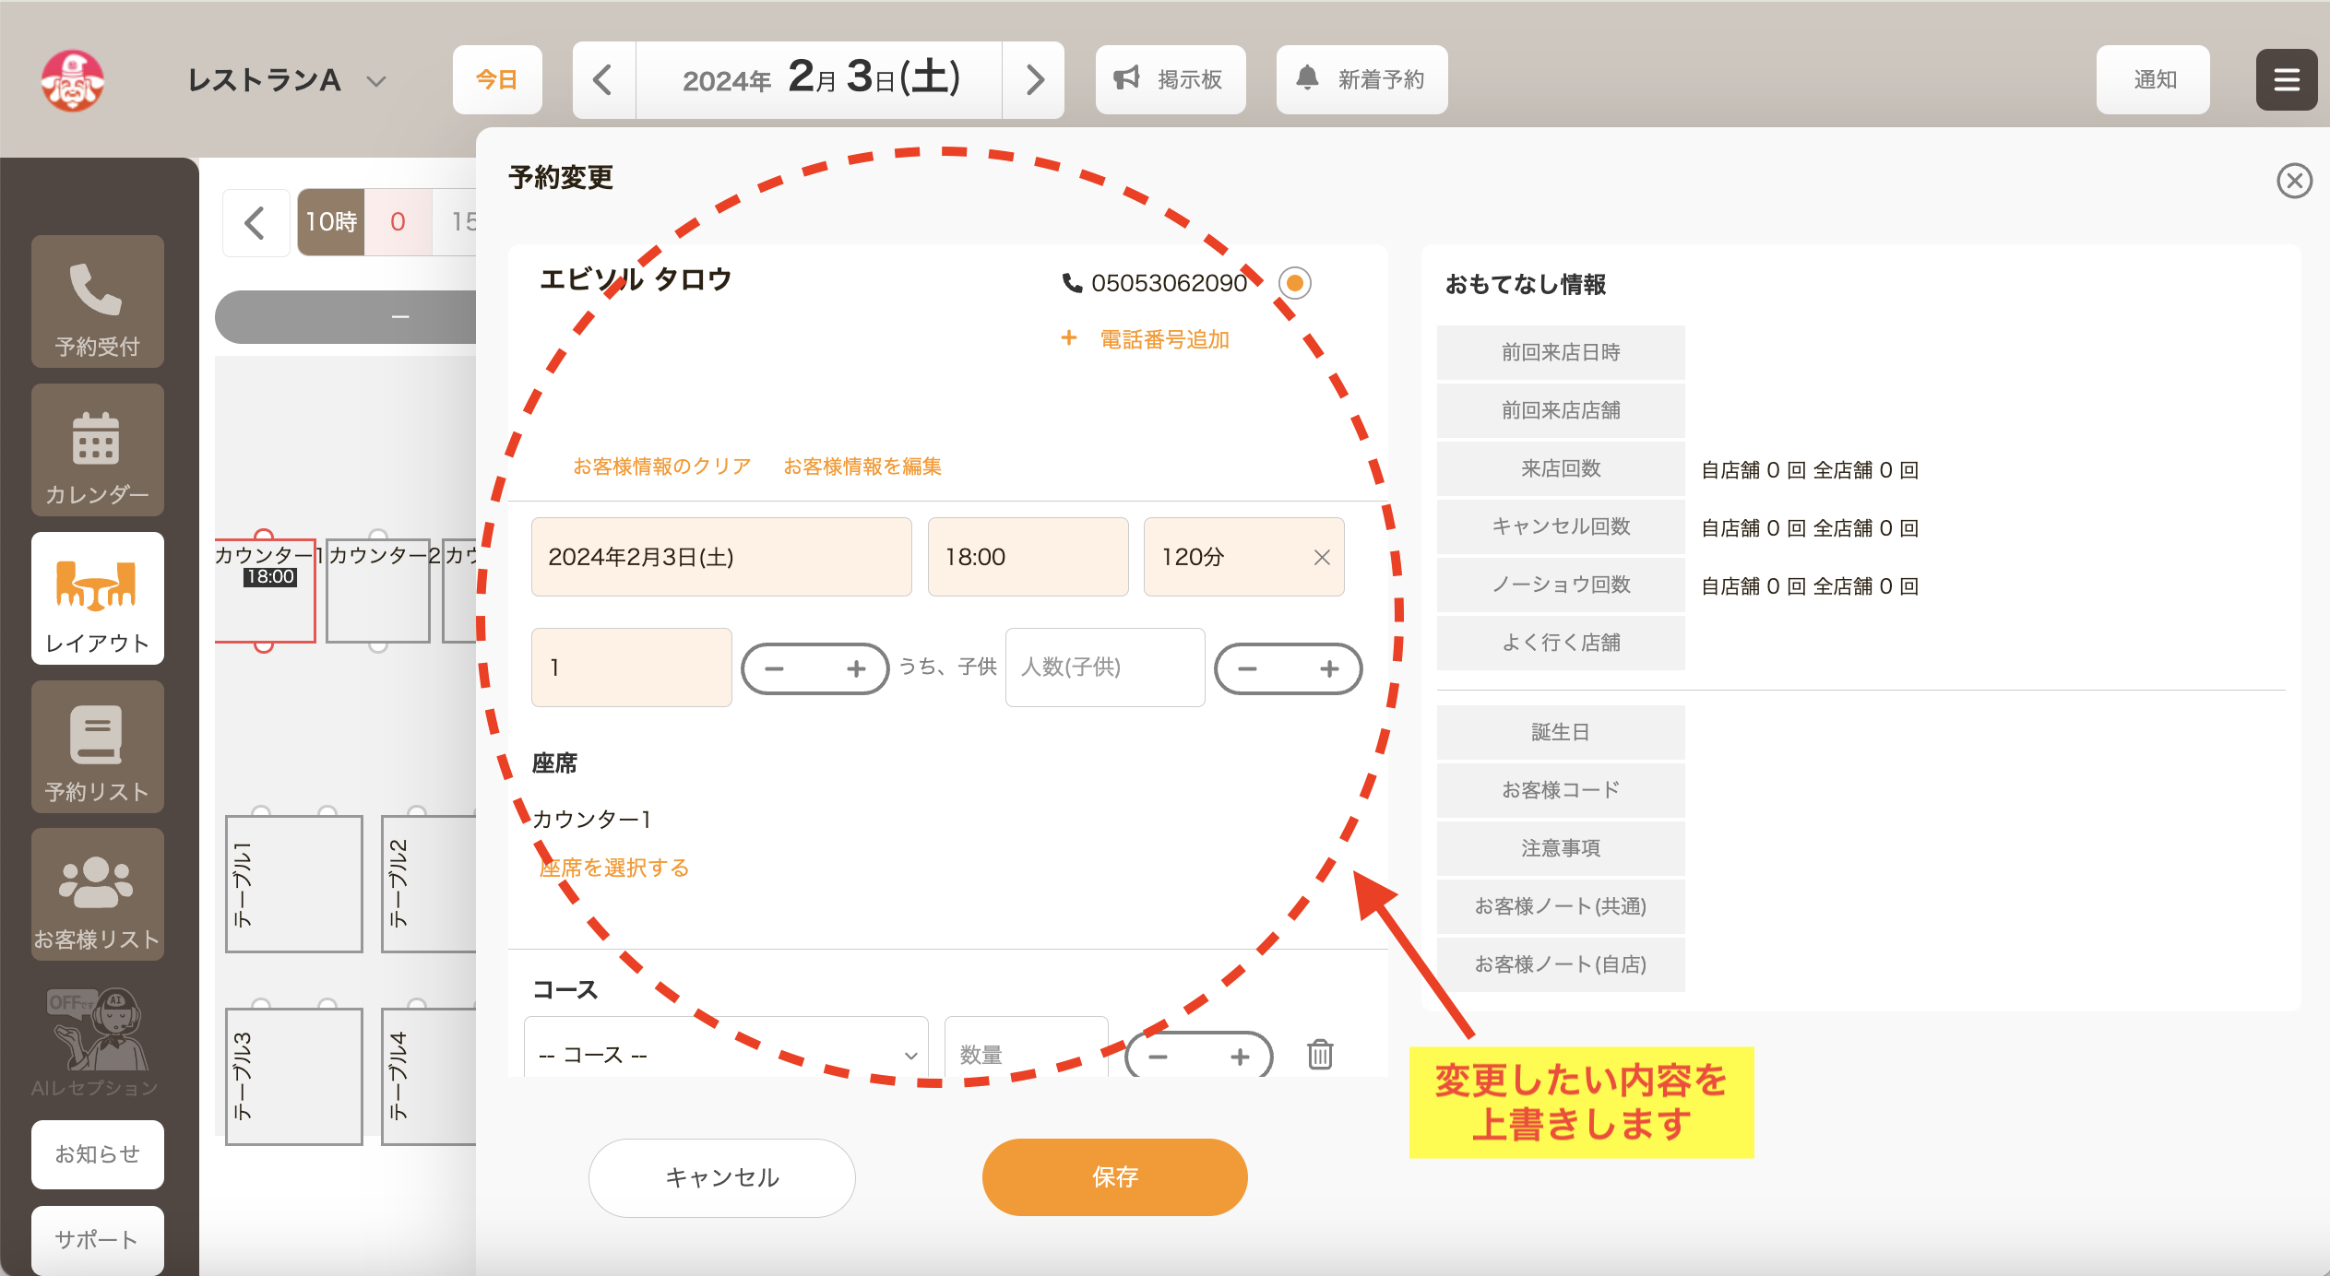Select the phone number radio button

coord(1294,283)
